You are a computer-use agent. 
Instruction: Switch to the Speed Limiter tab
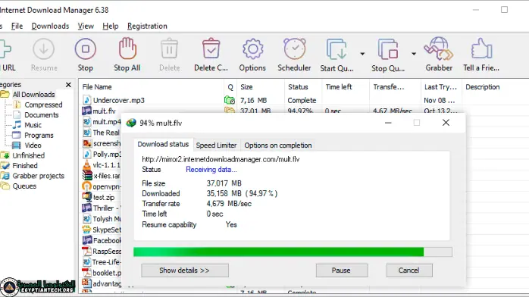tap(216, 145)
